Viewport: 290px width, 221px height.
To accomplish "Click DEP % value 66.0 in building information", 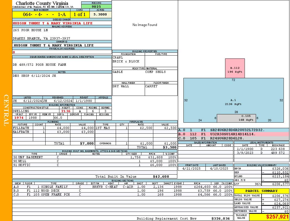I will tap(58, 118).
